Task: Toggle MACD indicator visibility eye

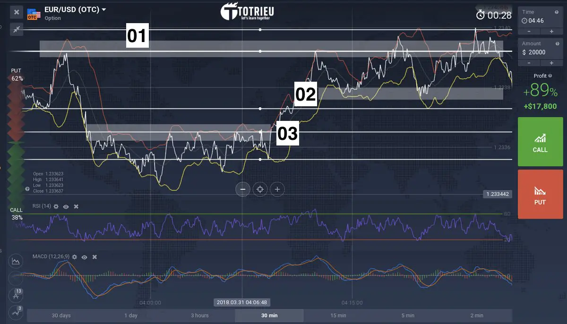Action: click(84, 256)
